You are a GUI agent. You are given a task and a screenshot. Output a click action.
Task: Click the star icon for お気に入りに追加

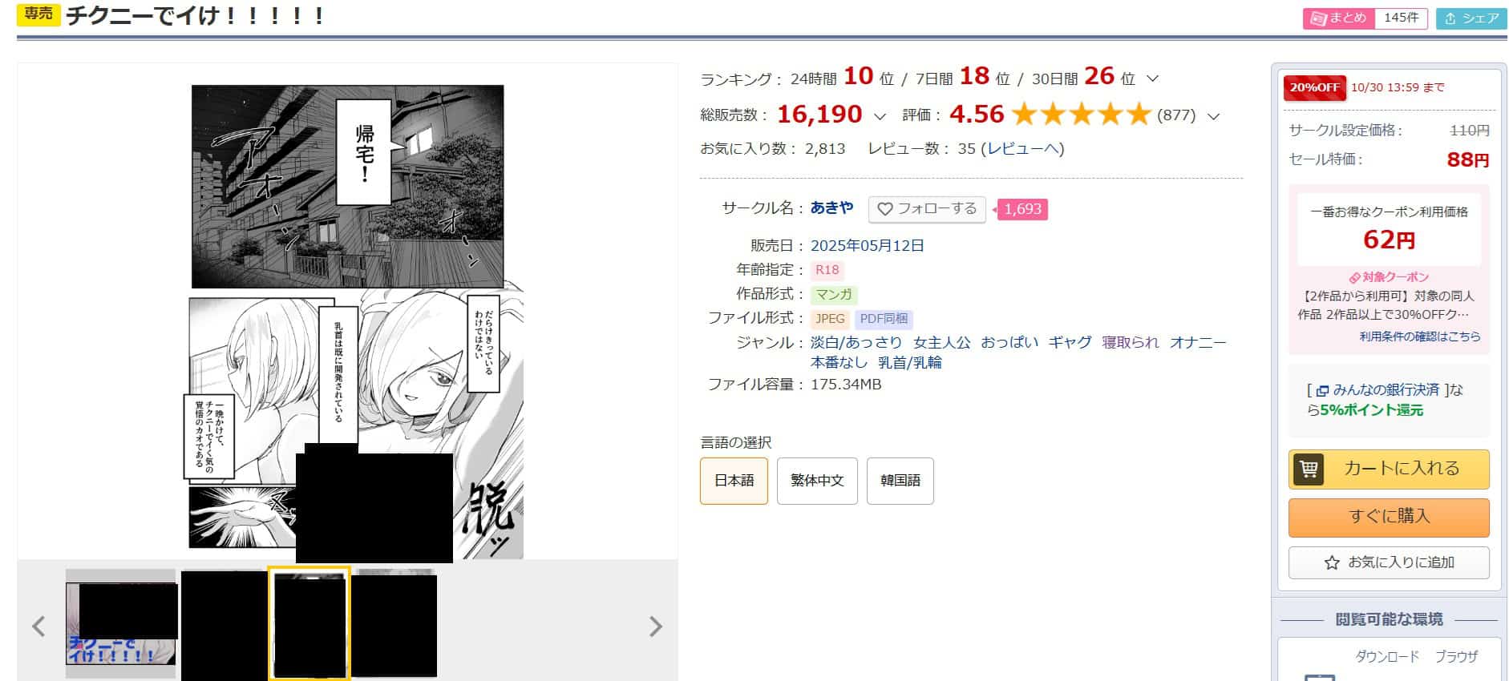(1332, 563)
